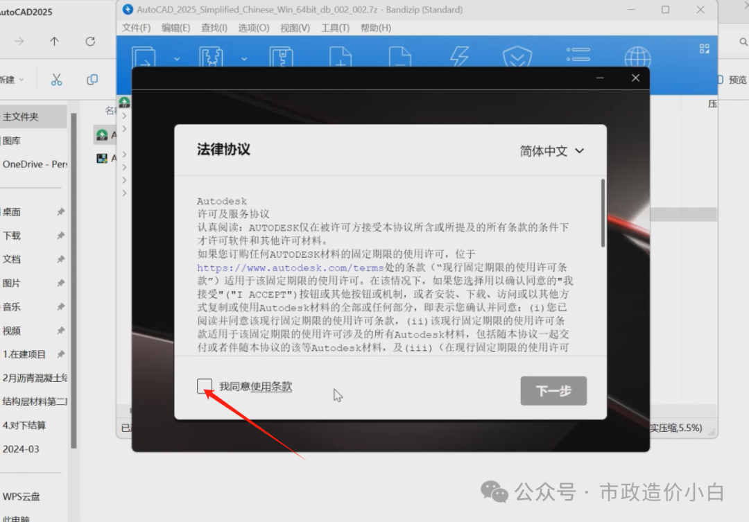Open the 简体中文 language dropdown
Viewport: 749px width, 522px height.
552,151
